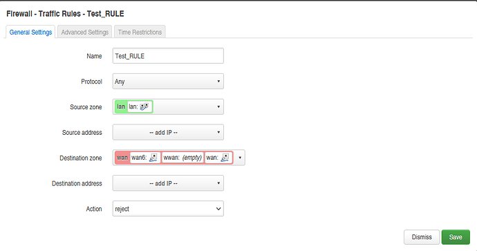This screenshot has width=477, height=251.
Task: Open the Protocol dropdown set to Any
Action: 168,81
